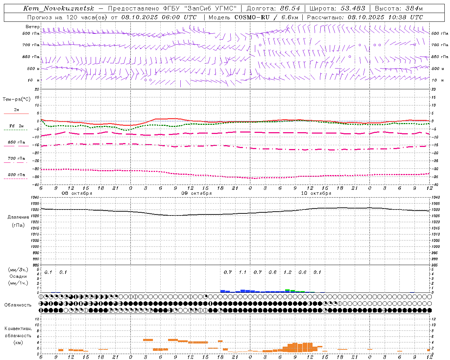Screen dimensions: 450x360
Task: Click the "Высота: 384м" elevation text
Action: tap(399, 8)
